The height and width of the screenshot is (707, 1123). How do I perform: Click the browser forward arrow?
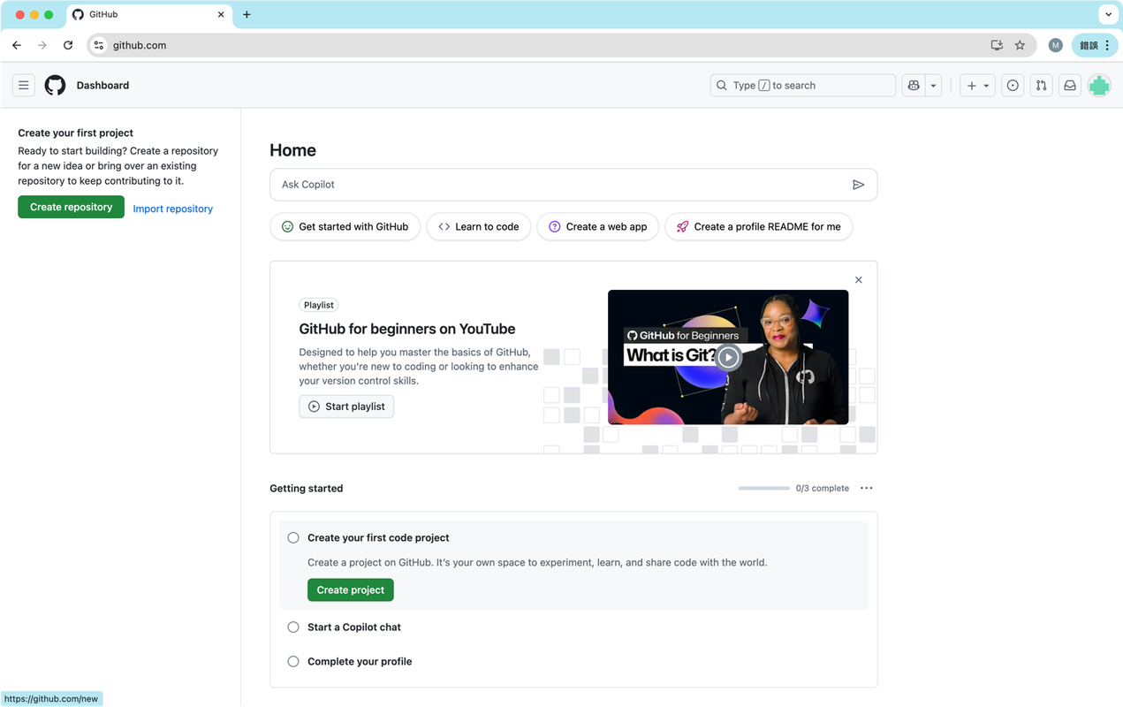(x=42, y=45)
